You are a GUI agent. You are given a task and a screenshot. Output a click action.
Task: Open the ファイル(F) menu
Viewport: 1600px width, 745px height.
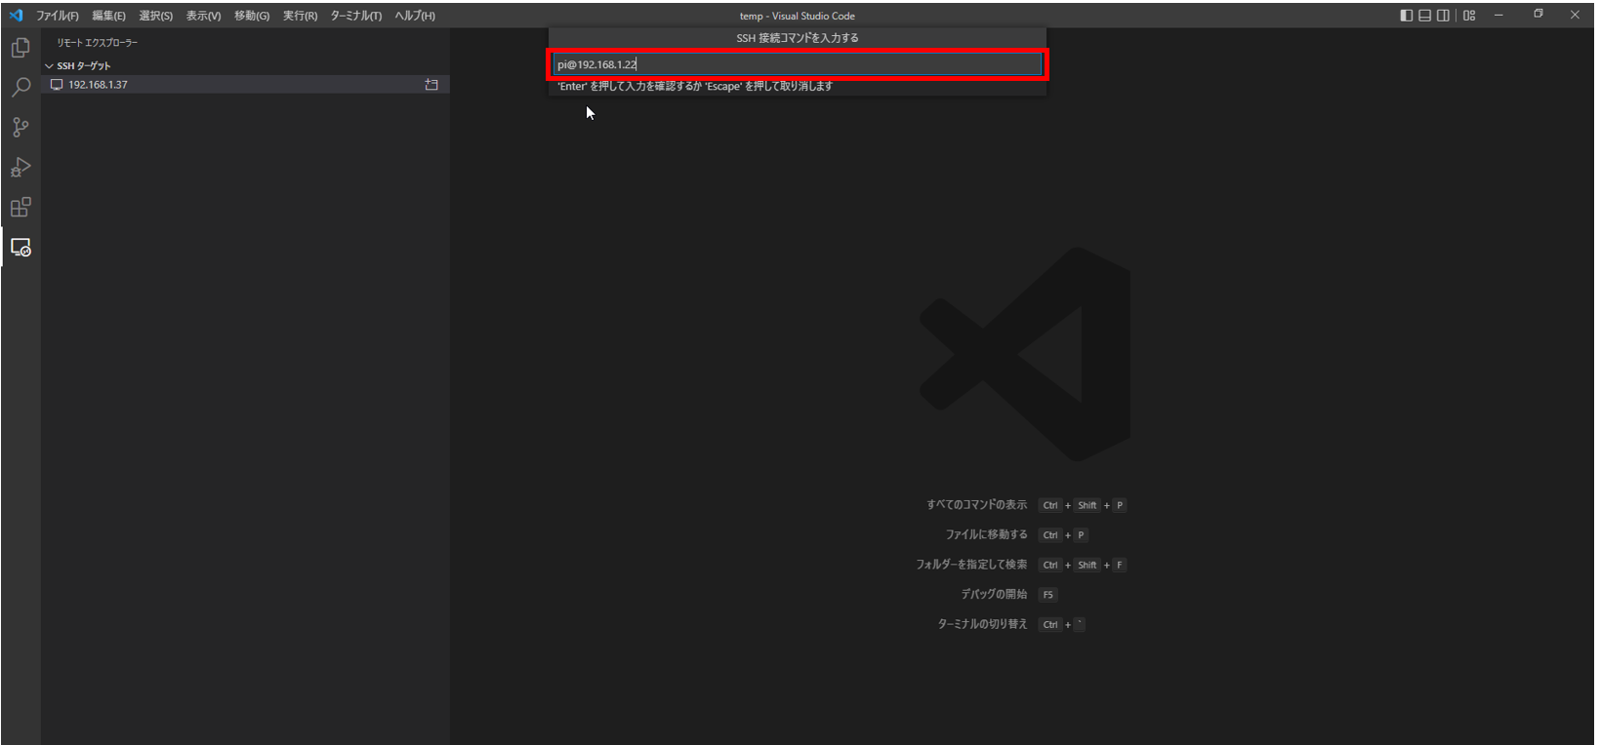tap(58, 16)
